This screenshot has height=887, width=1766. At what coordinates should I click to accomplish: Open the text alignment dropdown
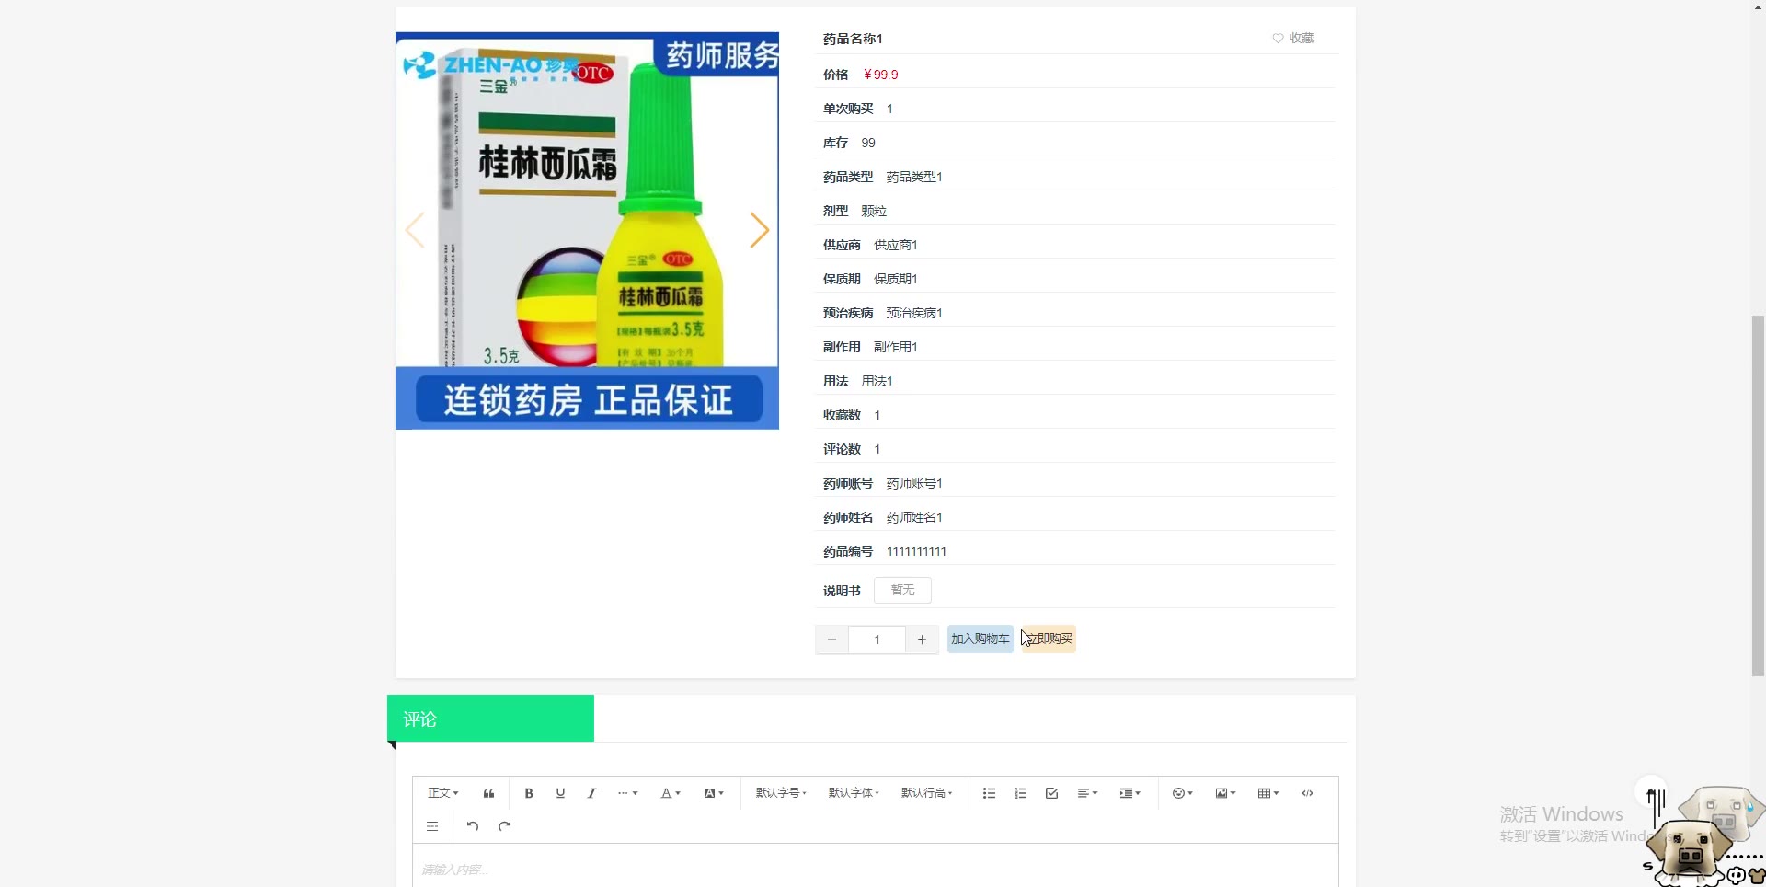1087,793
